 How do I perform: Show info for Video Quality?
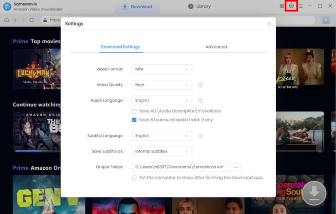[200, 85]
